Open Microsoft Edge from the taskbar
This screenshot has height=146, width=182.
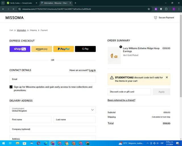tap(45, 143)
